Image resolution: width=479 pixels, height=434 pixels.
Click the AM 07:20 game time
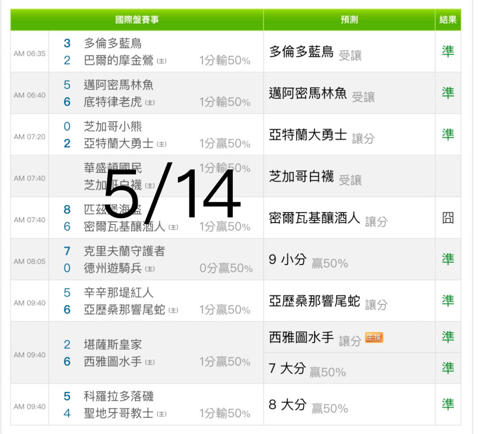(30, 137)
